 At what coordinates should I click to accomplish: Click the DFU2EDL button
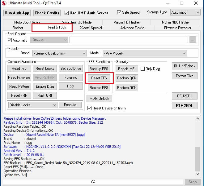click(x=185, y=96)
